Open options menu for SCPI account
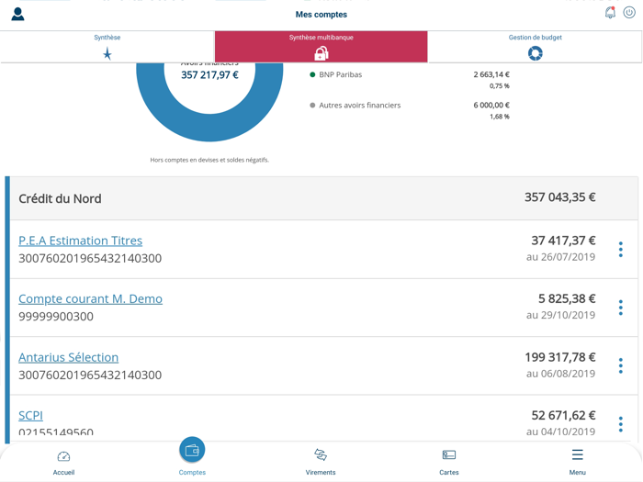This screenshot has width=643, height=482. click(621, 423)
